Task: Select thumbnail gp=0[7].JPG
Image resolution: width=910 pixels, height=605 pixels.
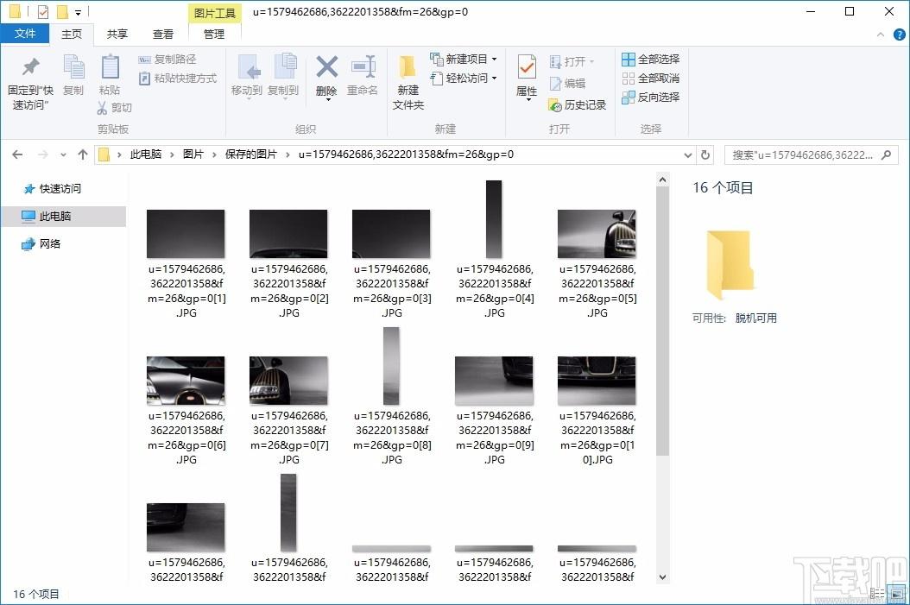Action: (288, 381)
